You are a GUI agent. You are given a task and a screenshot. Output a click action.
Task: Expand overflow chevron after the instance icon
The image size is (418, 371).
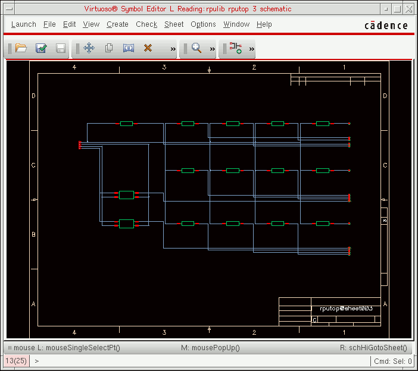[x=252, y=49]
